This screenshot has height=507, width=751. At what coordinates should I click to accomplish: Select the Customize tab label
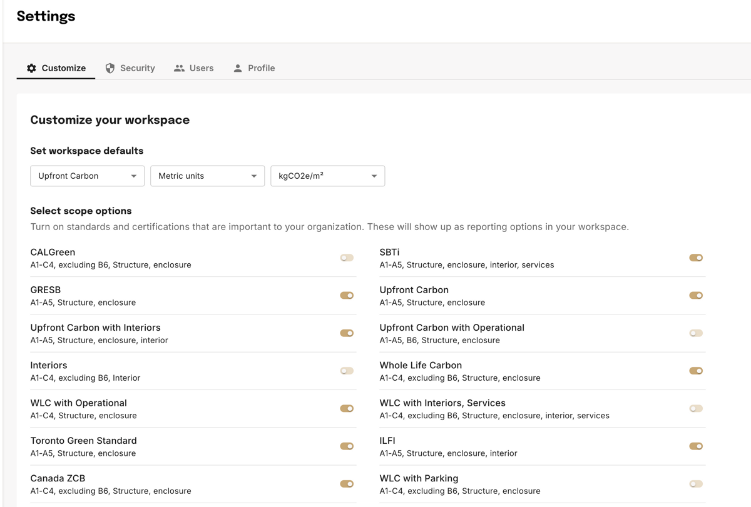pos(64,68)
